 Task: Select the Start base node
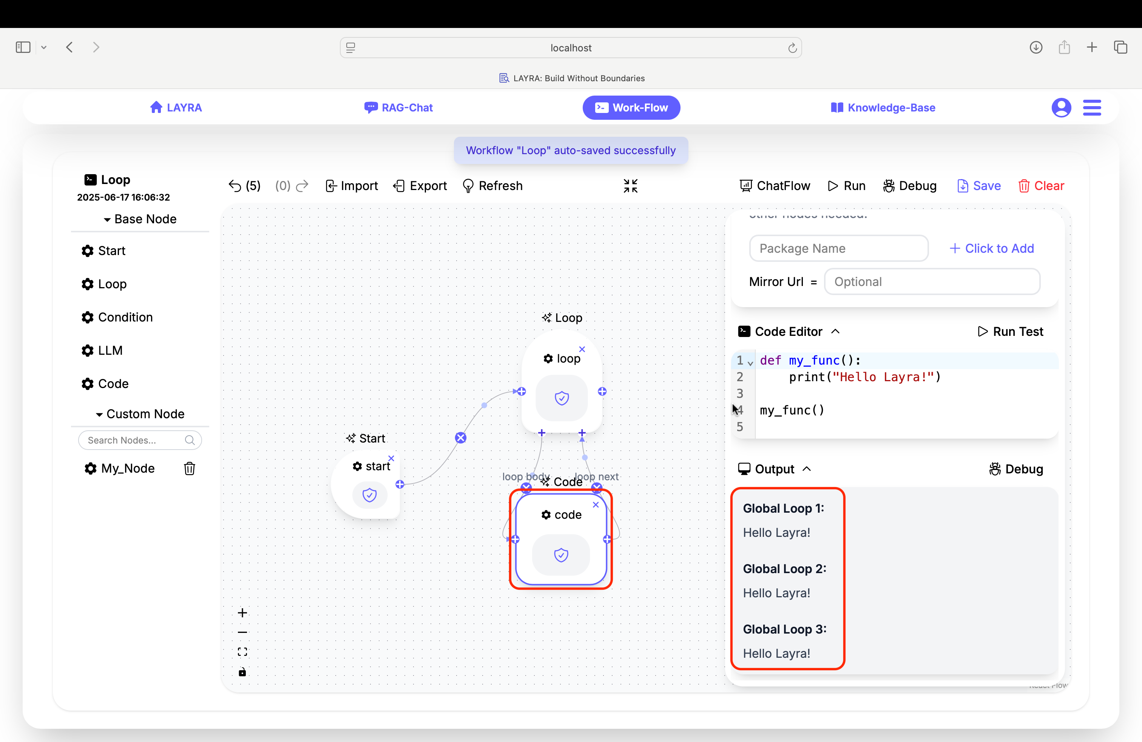click(103, 250)
